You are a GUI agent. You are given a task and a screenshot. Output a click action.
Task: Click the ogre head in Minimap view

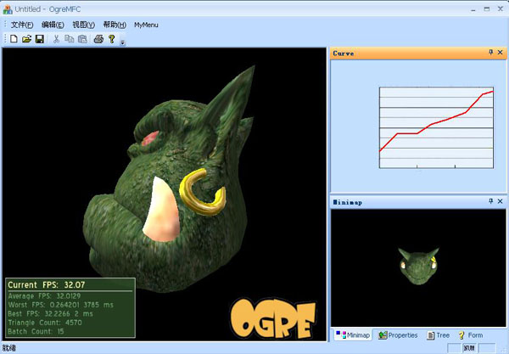pos(418,266)
